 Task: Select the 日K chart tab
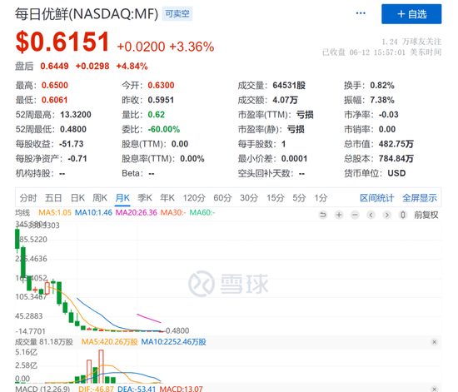point(77,198)
